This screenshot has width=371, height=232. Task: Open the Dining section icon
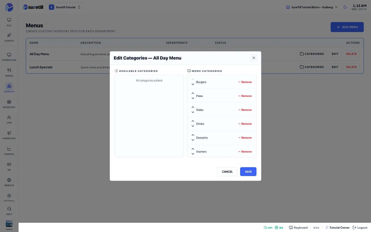tap(9, 72)
